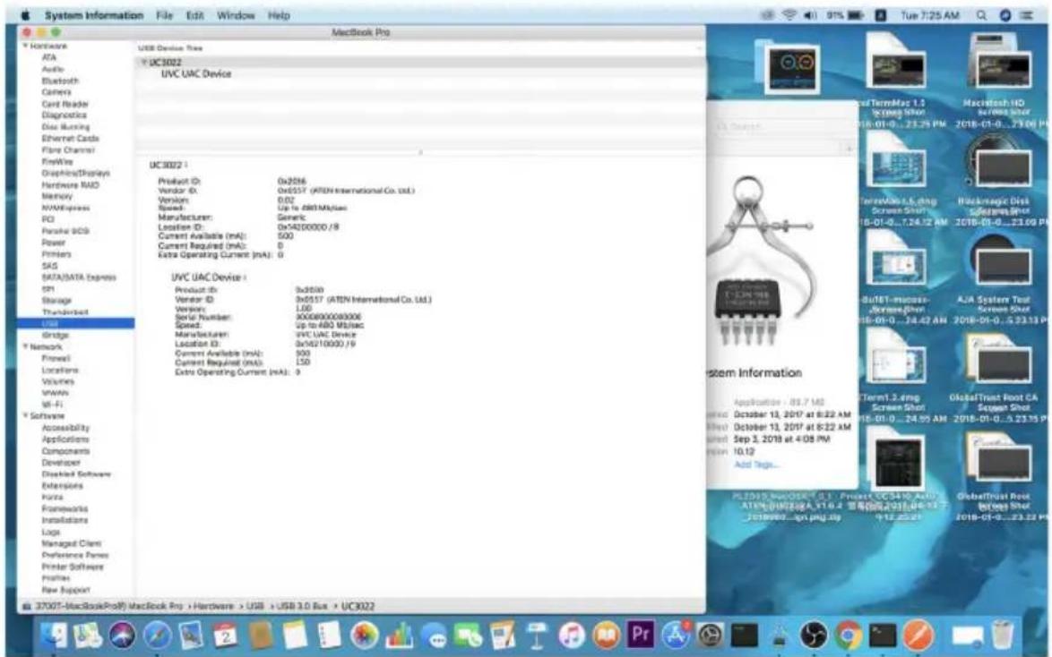The image size is (1052, 657).
Task: Select Wi-Fi under Network
Action: pyautogui.click(x=52, y=405)
